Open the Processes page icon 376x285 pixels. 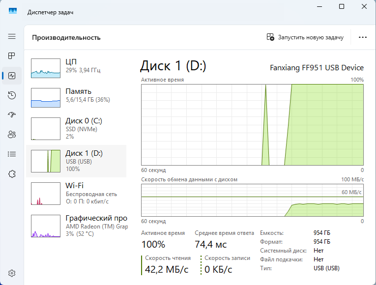point(12,56)
